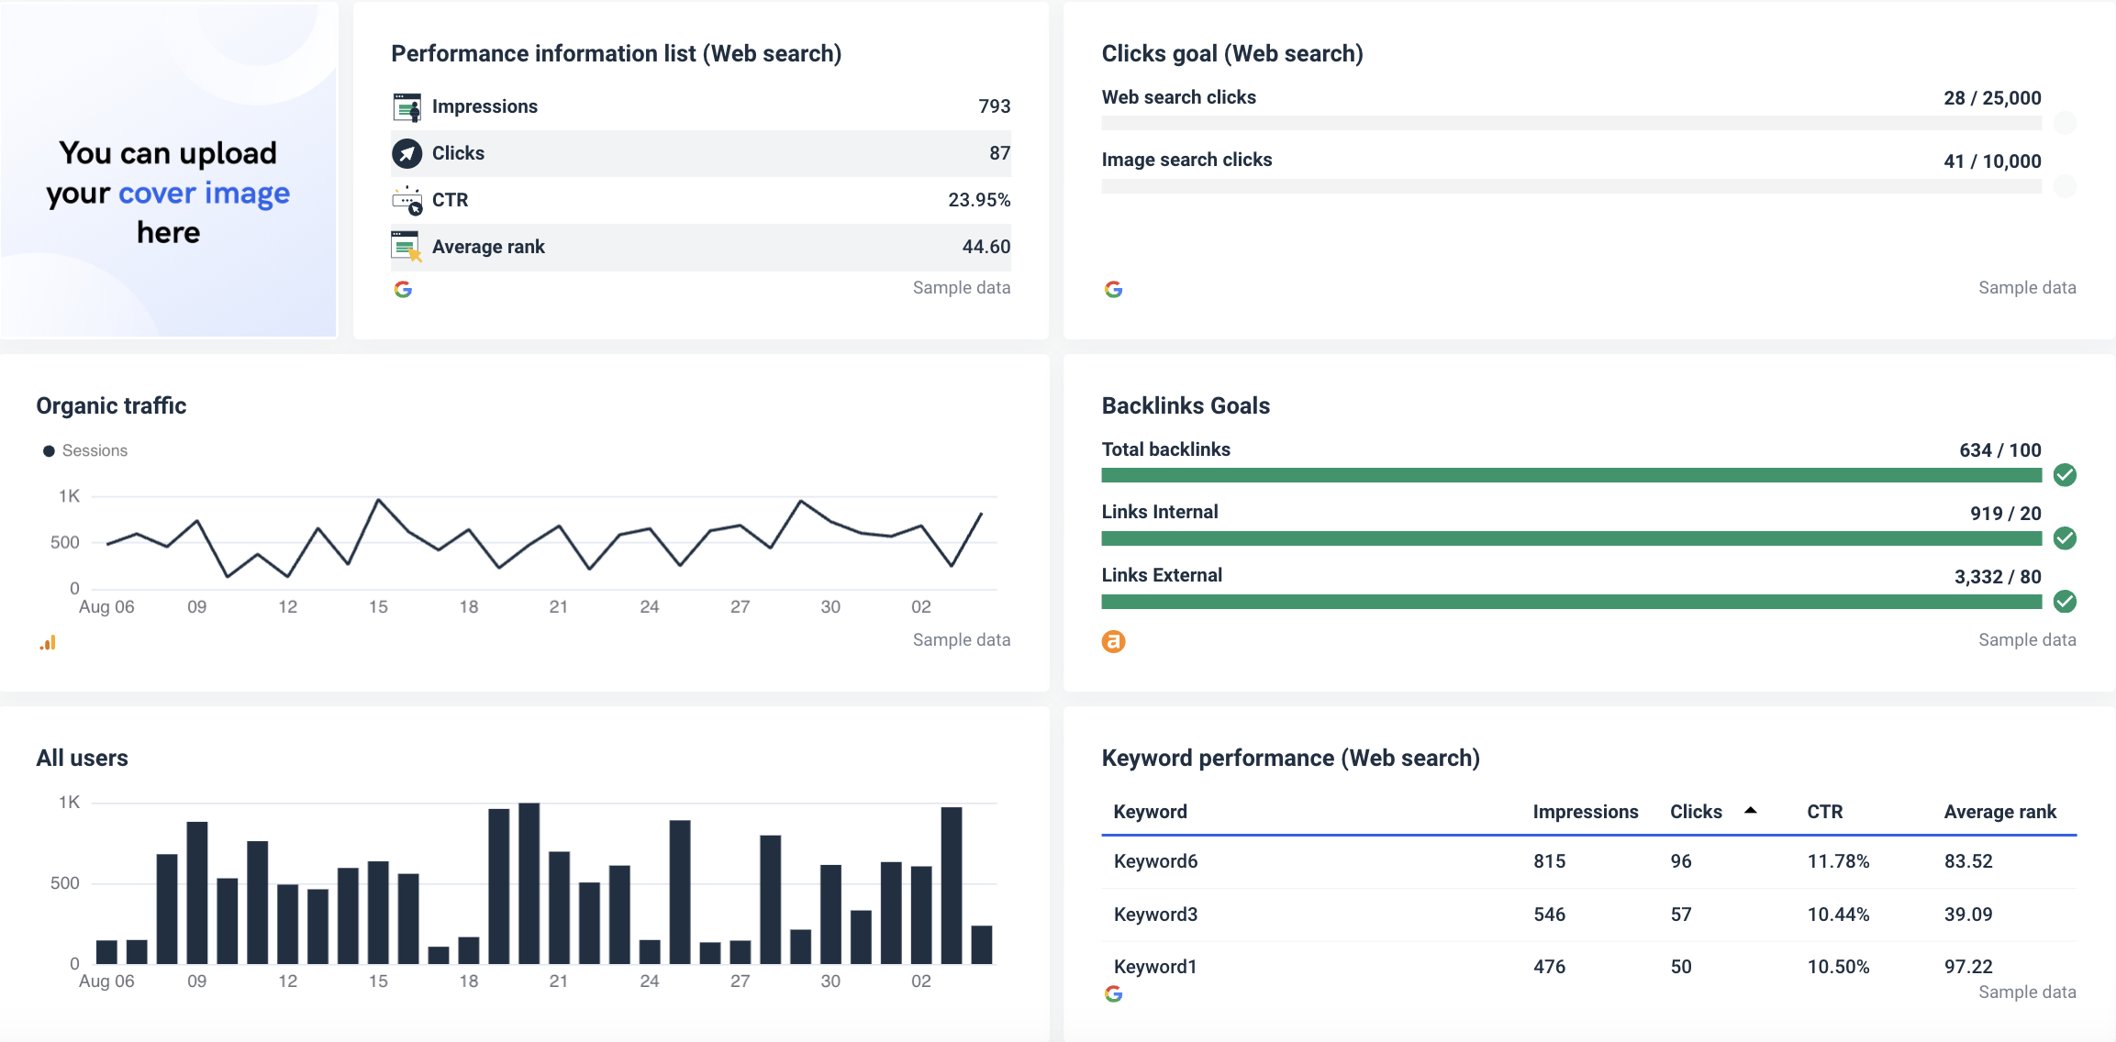This screenshot has height=1042, width=2116.
Task: Toggle the Sessions legend on Organic traffic chart
Action: click(86, 449)
